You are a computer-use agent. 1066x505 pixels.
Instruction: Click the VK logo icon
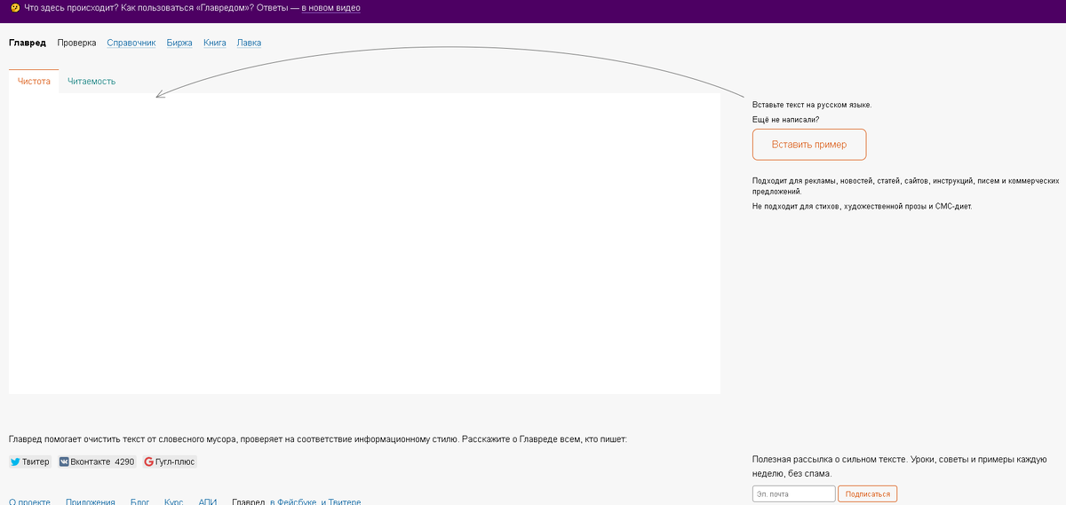[65, 462]
